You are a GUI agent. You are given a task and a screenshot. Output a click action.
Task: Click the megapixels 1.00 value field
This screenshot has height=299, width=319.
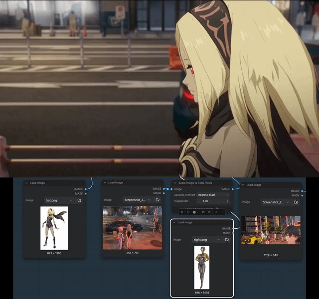[x=213, y=201]
